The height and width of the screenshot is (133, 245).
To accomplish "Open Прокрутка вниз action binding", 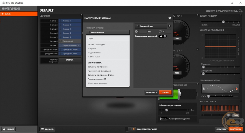I will pos(70,53).
